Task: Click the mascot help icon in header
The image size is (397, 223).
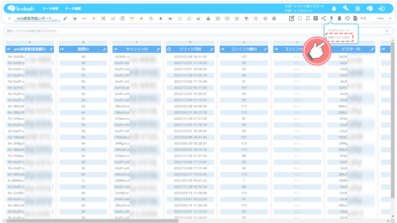Action: coord(369,9)
